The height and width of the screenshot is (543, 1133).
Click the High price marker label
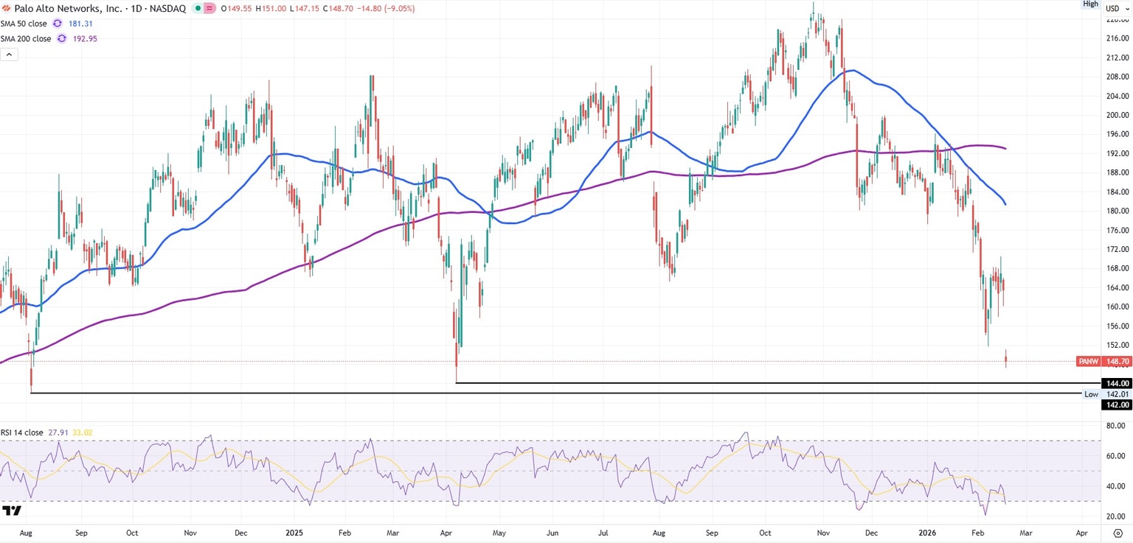coord(1090,4)
